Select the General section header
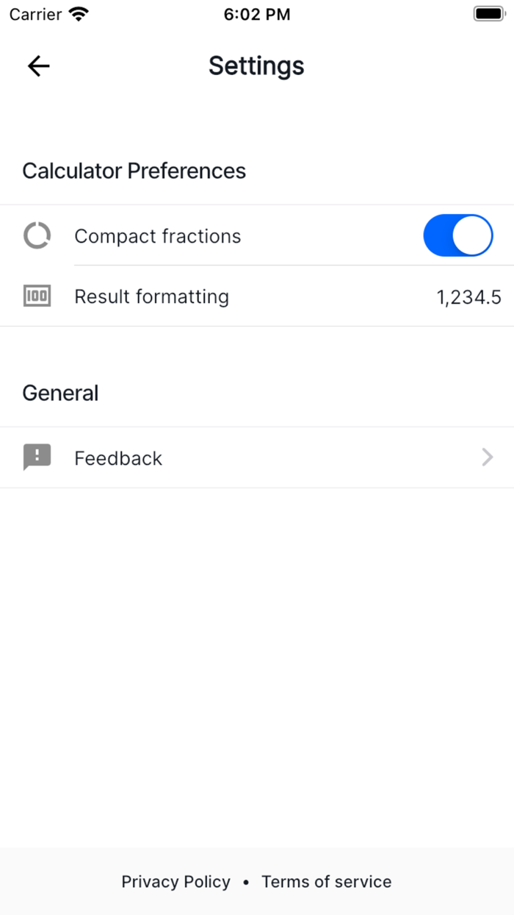The image size is (514, 915). [x=60, y=393]
